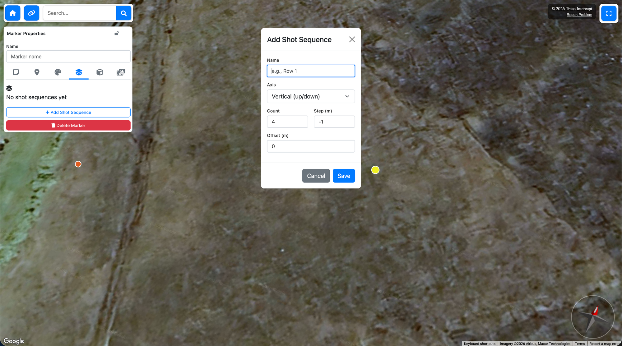The height and width of the screenshot is (346, 622).
Task: Toggle the marker lock icon
Action: click(117, 33)
